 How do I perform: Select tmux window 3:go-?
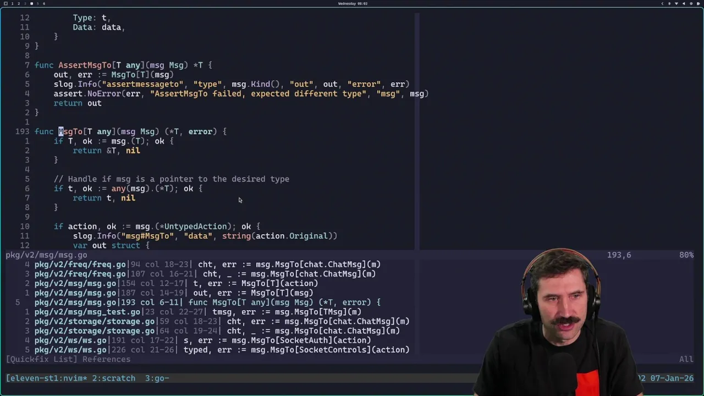157,378
